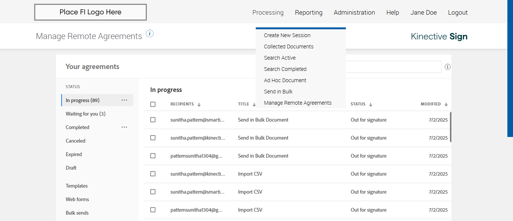Choose Create New Session from the menu
This screenshot has width=513, height=221.
click(x=287, y=35)
